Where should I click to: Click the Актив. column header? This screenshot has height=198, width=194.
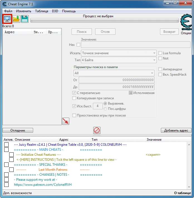[8, 140]
